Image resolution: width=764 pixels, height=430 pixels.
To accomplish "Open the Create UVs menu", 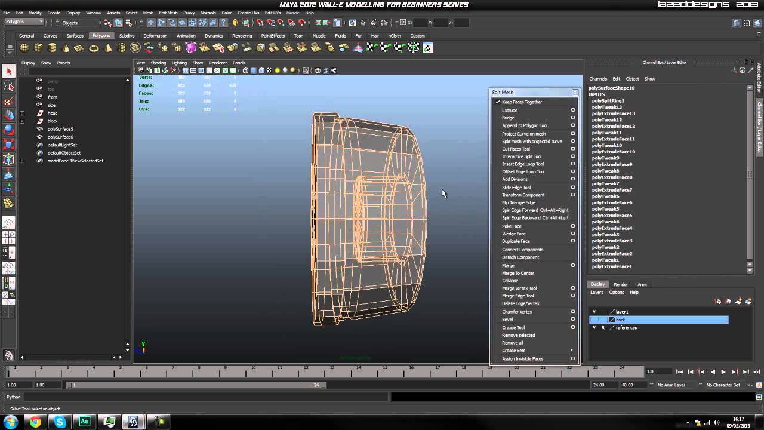I will 248,13.
